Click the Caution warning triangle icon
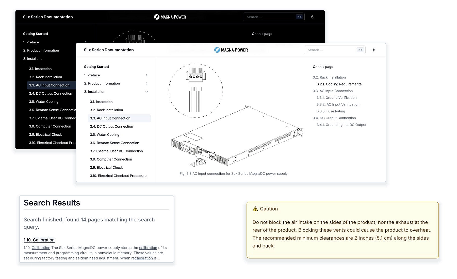The width and height of the screenshot is (457, 279). click(x=255, y=209)
